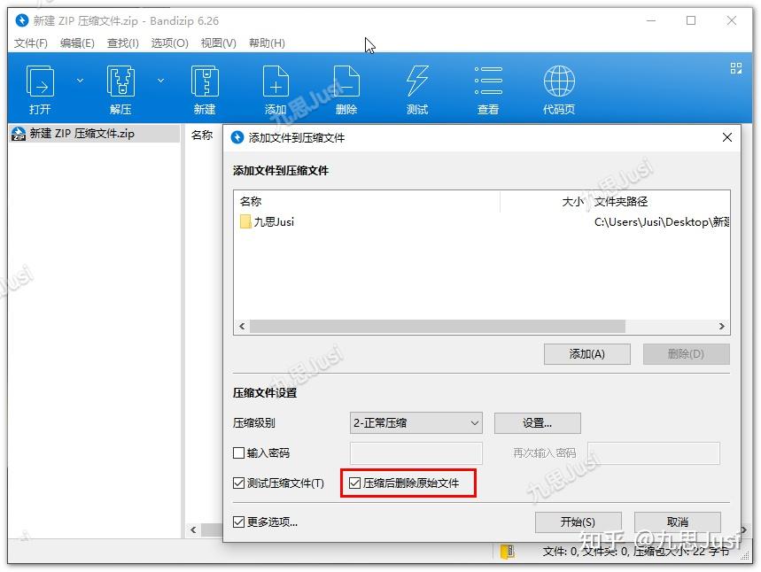The width and height of the screenshot is (761, 572).
Task: Click the View (查看) list icon
Action: click(488, 81)
